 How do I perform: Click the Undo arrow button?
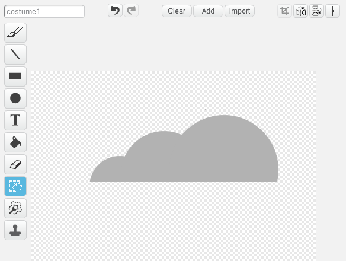[x=115, y=11]
